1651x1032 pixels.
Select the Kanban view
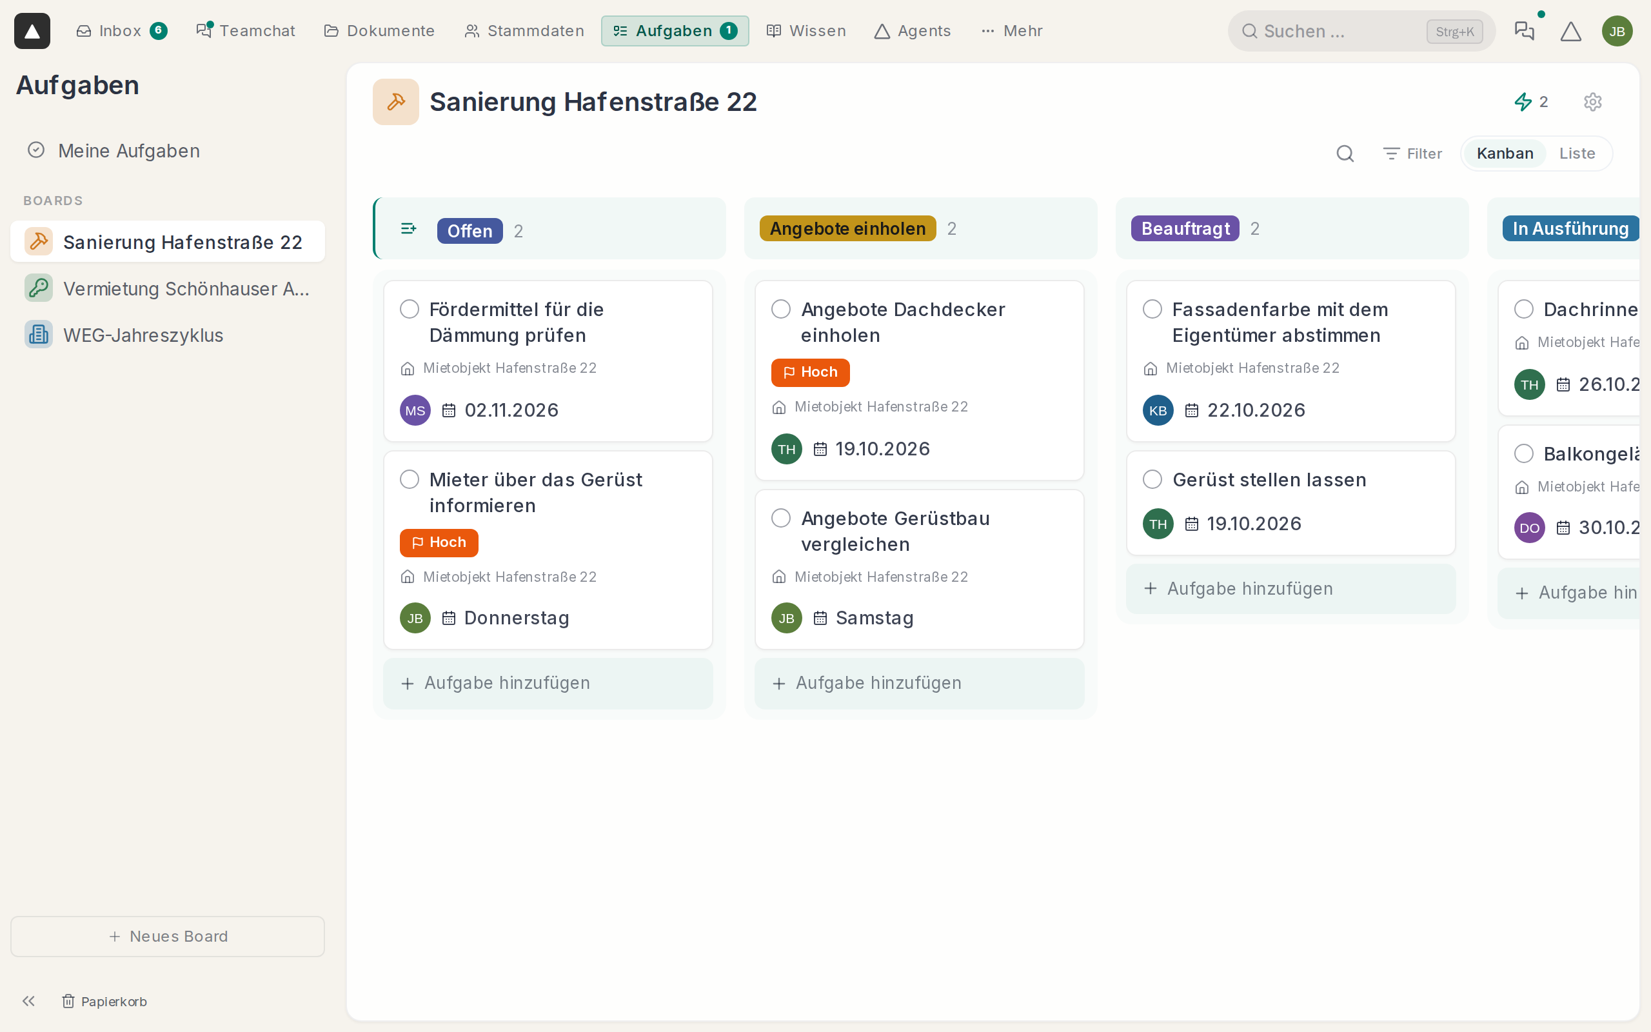(1505, 154)
